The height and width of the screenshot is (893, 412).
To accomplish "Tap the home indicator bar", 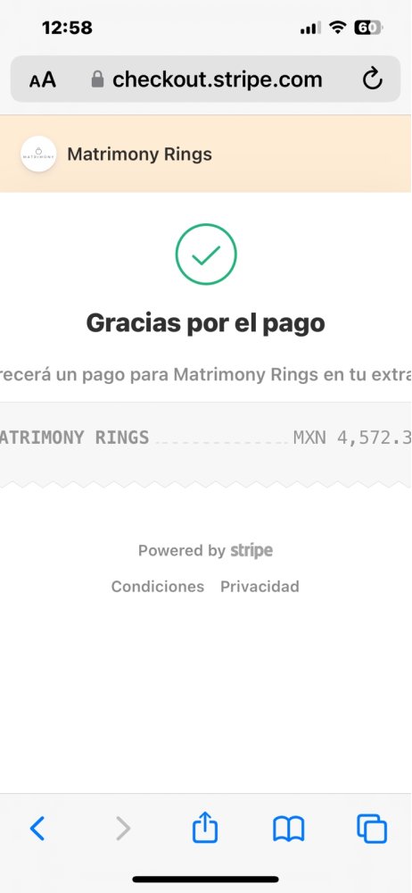I will 205,880.
